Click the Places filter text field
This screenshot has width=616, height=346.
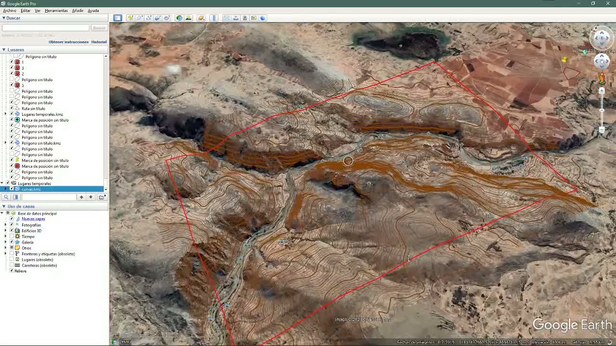[49, 197]
